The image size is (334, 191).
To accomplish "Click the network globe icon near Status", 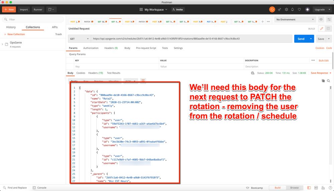I will (253, 73).
